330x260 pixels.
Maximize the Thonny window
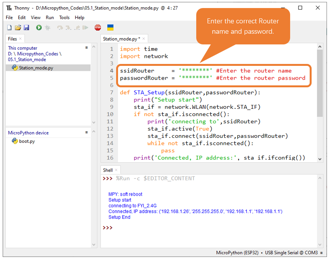pos(300,8)
